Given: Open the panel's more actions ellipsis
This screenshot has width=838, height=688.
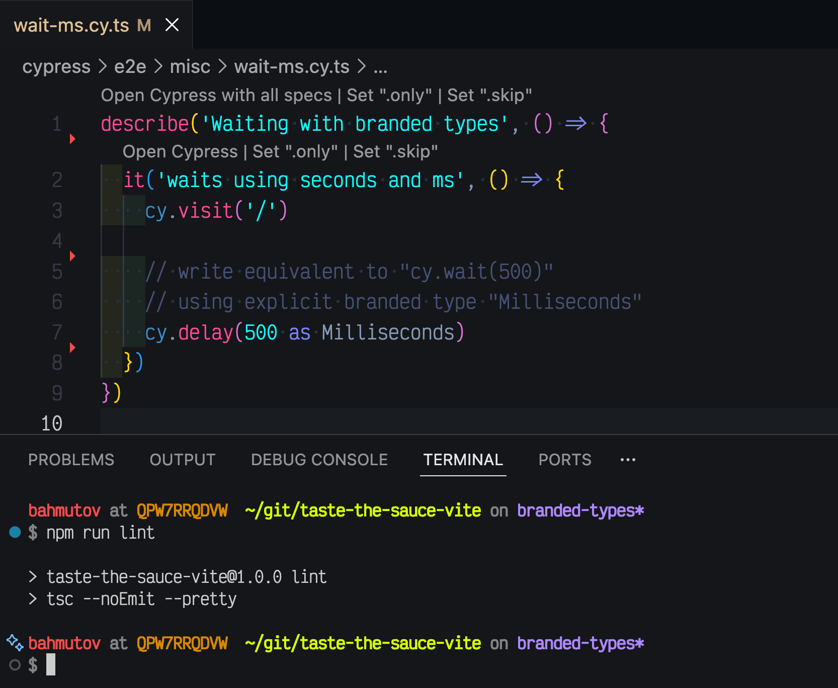Looking at the screenshot, I should (628, 460).
